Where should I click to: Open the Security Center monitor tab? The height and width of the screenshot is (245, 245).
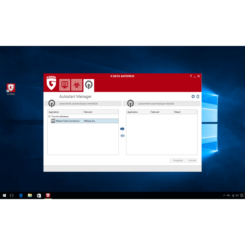(65, 85)
